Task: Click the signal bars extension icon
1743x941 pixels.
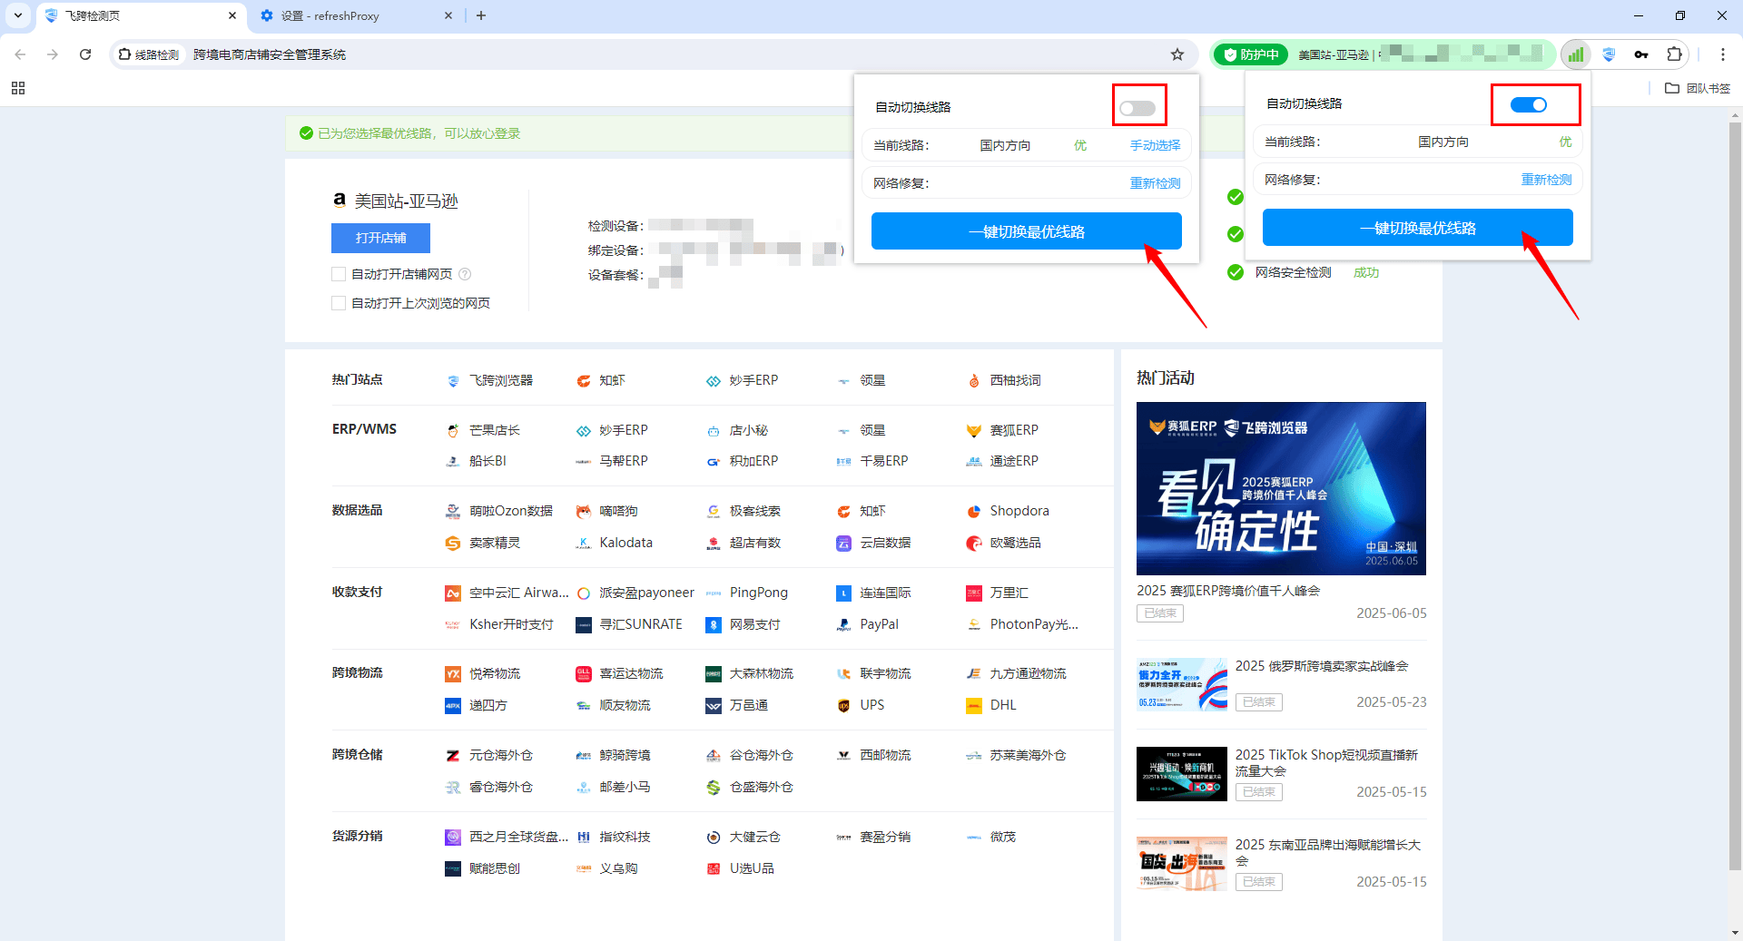Action: click(1576, 54)
